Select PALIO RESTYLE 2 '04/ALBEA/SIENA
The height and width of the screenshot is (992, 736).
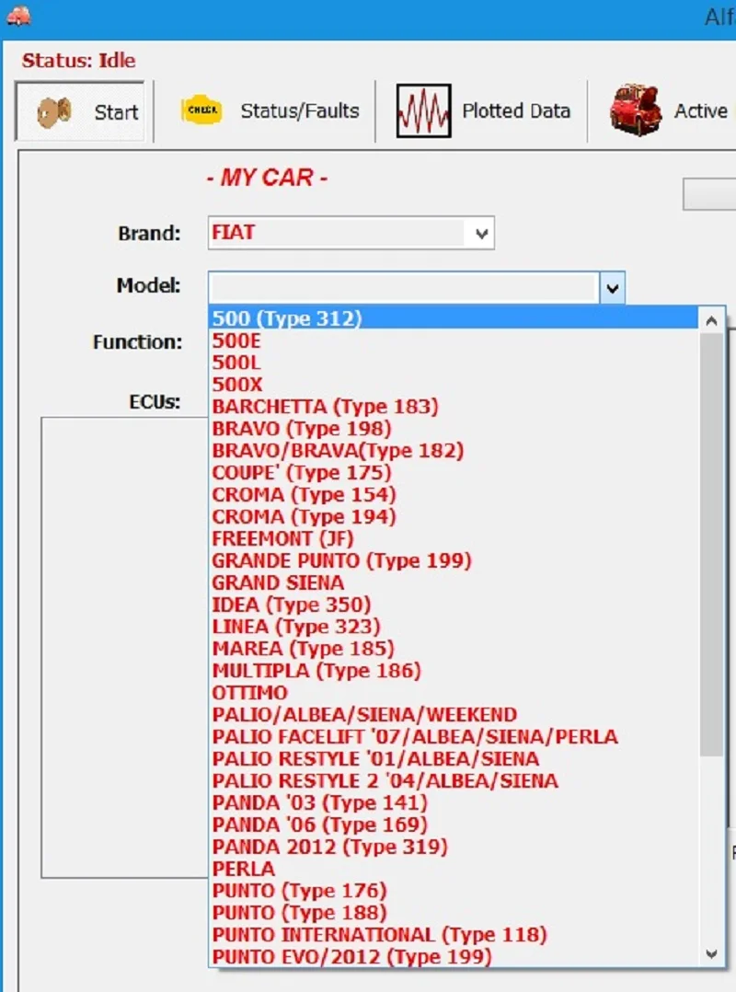pos(453,780)
